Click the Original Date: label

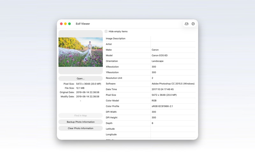point(67,92)
